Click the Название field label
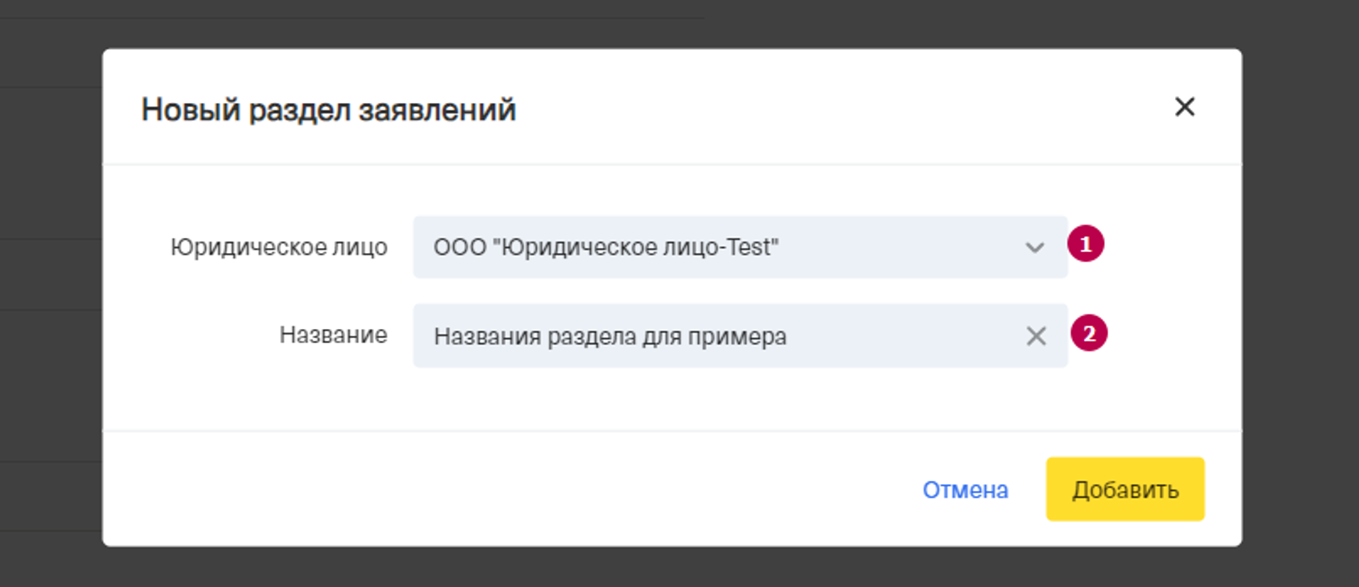 [333, 335]
